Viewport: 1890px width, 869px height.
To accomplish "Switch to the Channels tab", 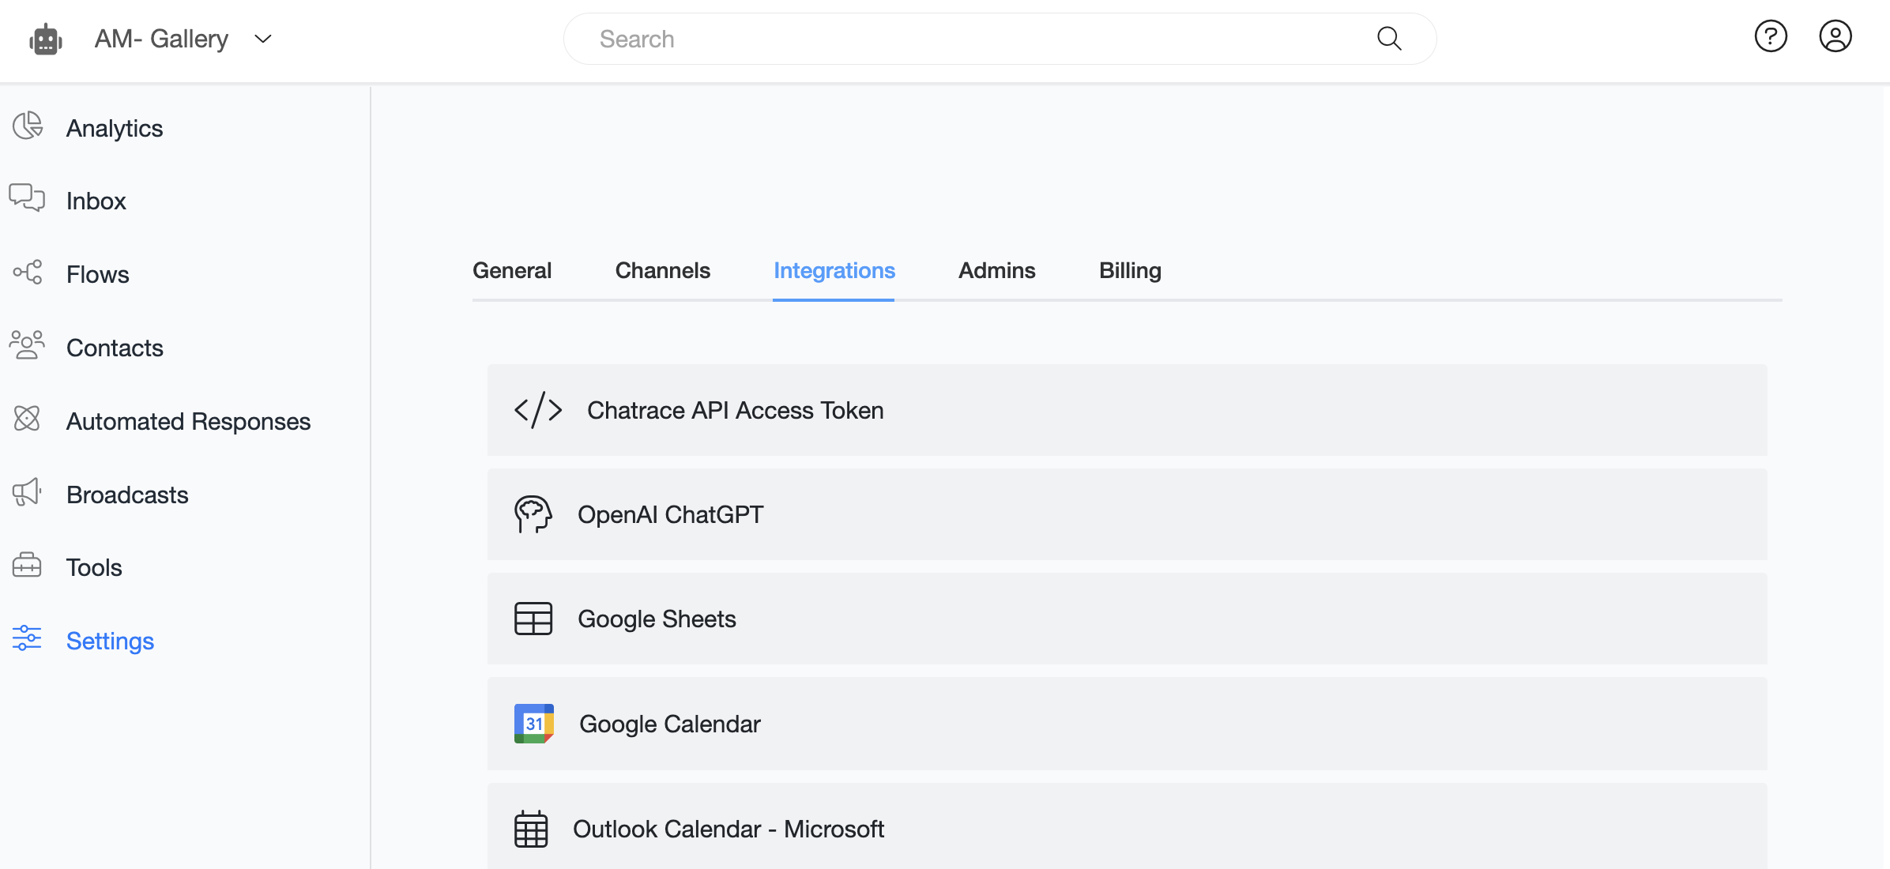I will click(662, 271).
